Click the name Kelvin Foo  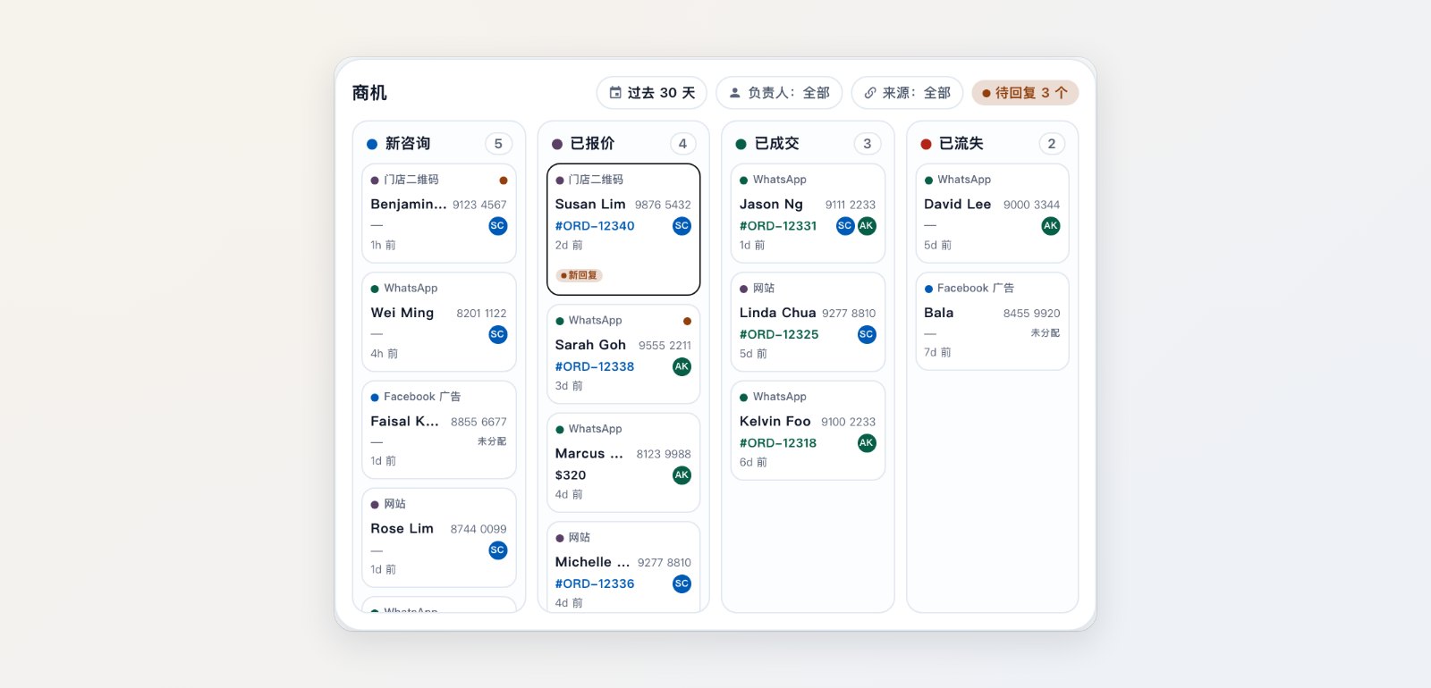tap(775, 421)
